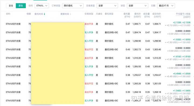Screen dimensions: 194x106
Task: Click the +5.4948 profit value
Action: 177,74
